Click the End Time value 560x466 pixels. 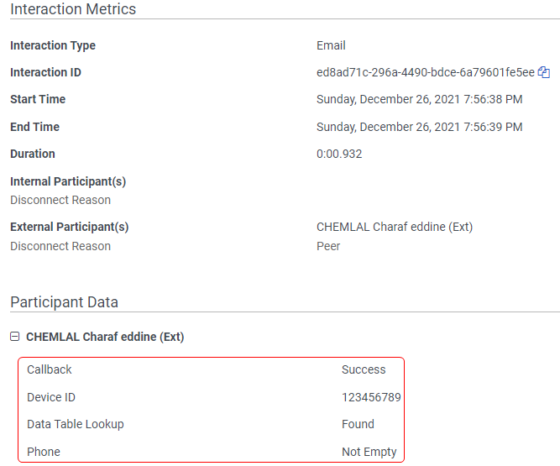pos(419,127)
